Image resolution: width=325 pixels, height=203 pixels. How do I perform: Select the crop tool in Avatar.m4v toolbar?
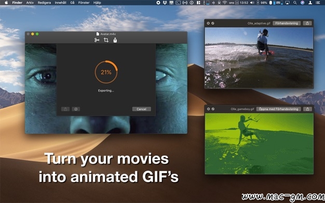tap(106, 40)
